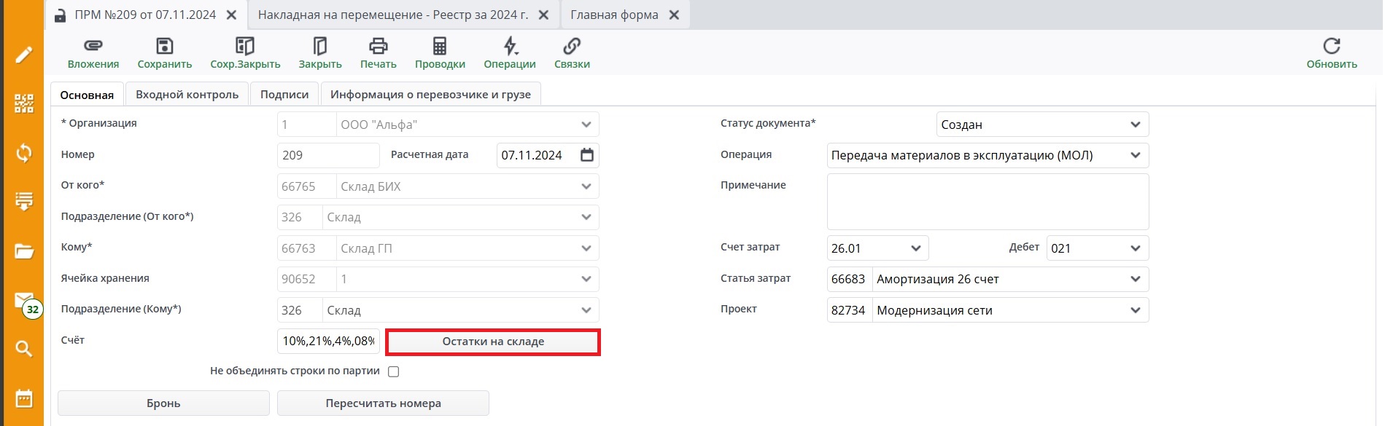Image resolution: width=1385 pixels, height=426 pixels.
Task: Click the Обновить refresh icon
Action: (x=1331, y=47)
